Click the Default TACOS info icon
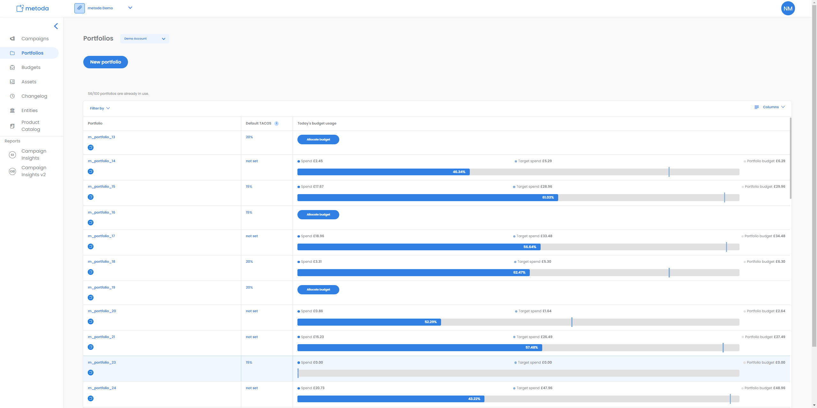This screenshot has height=408, width=817. tap(276, 124)
